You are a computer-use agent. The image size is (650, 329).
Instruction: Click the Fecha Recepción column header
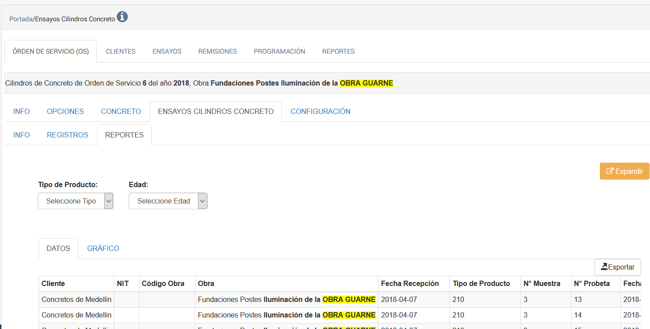(410, 283)
